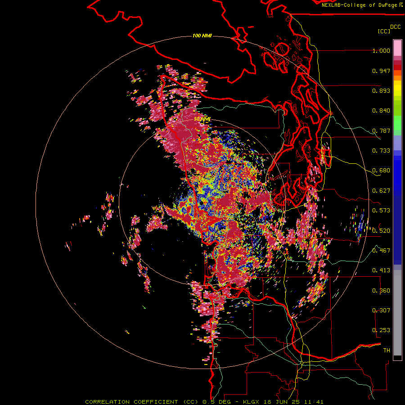
Task: Click the 1.000 scale value
Action: click(381, 50)
